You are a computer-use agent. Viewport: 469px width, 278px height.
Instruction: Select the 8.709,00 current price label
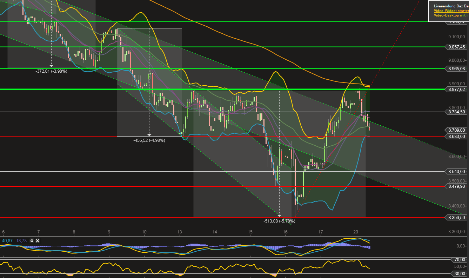[x=456, y=130]
